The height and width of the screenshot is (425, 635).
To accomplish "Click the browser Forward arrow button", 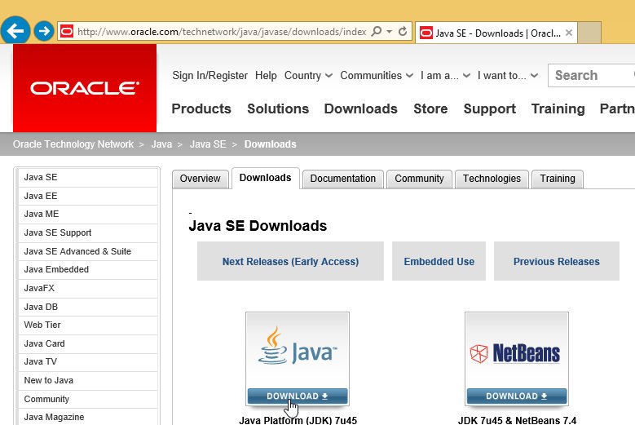I will point(44,31).
